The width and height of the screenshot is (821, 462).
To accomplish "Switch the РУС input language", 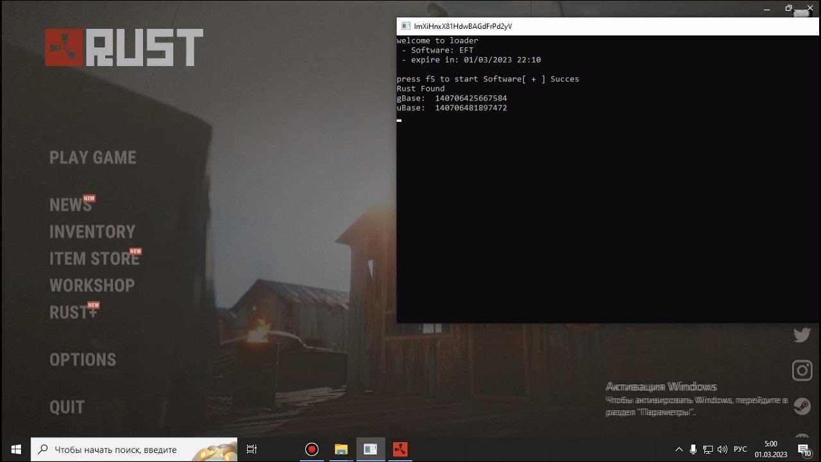I will coord(740,449).
